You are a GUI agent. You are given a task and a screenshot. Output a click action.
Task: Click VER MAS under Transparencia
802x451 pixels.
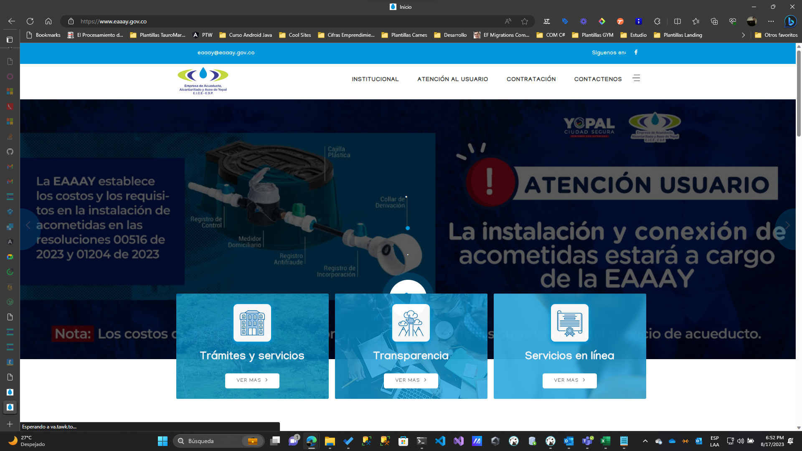411,380
